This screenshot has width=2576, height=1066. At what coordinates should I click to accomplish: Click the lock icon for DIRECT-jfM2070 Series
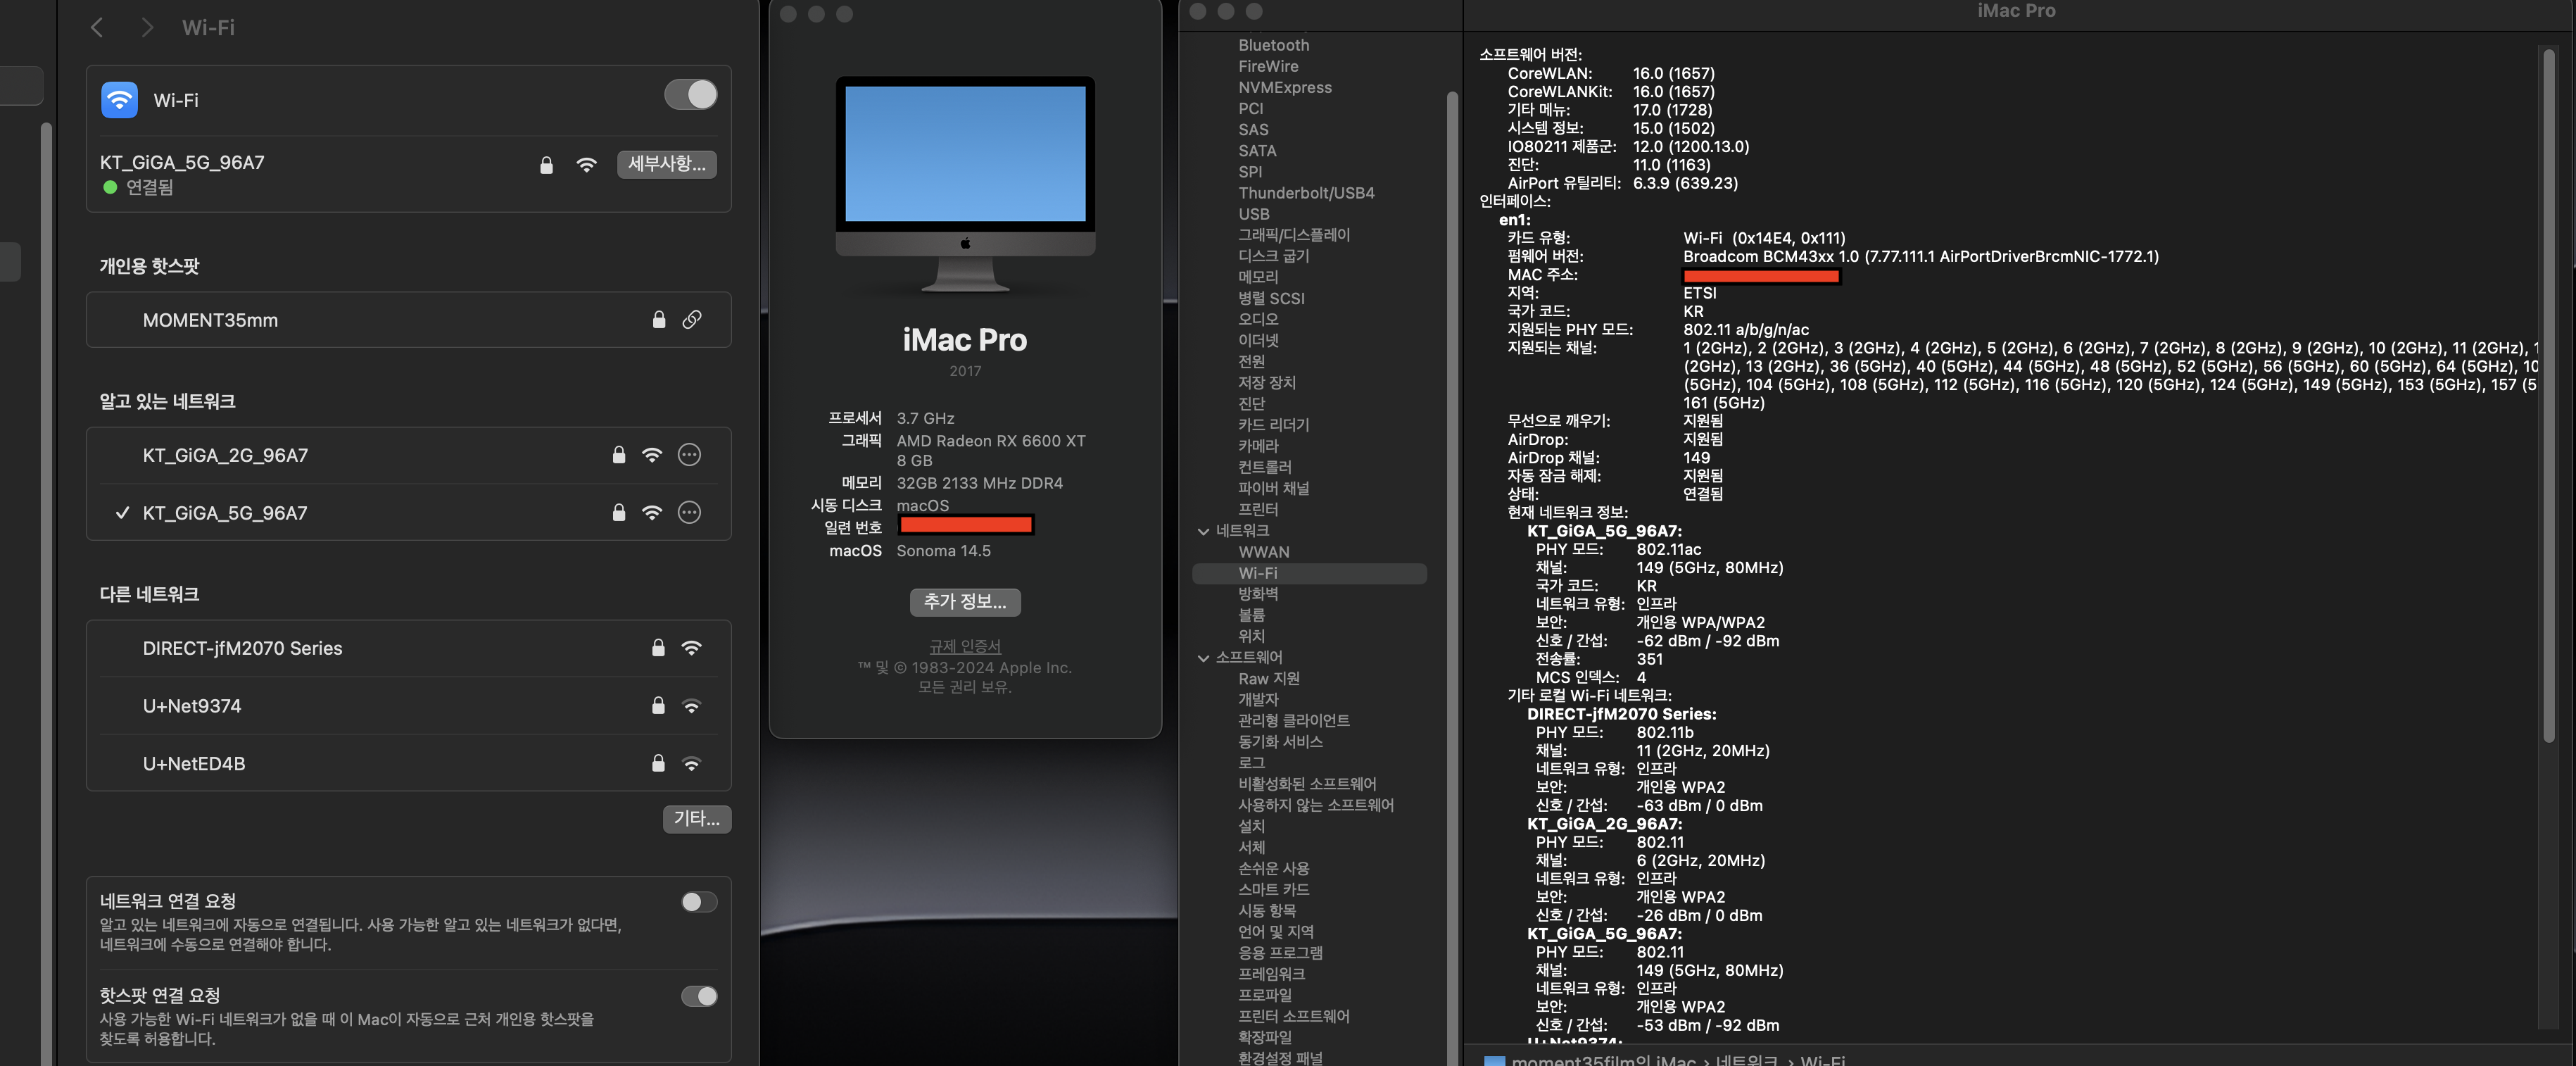[x=658, y=648]
